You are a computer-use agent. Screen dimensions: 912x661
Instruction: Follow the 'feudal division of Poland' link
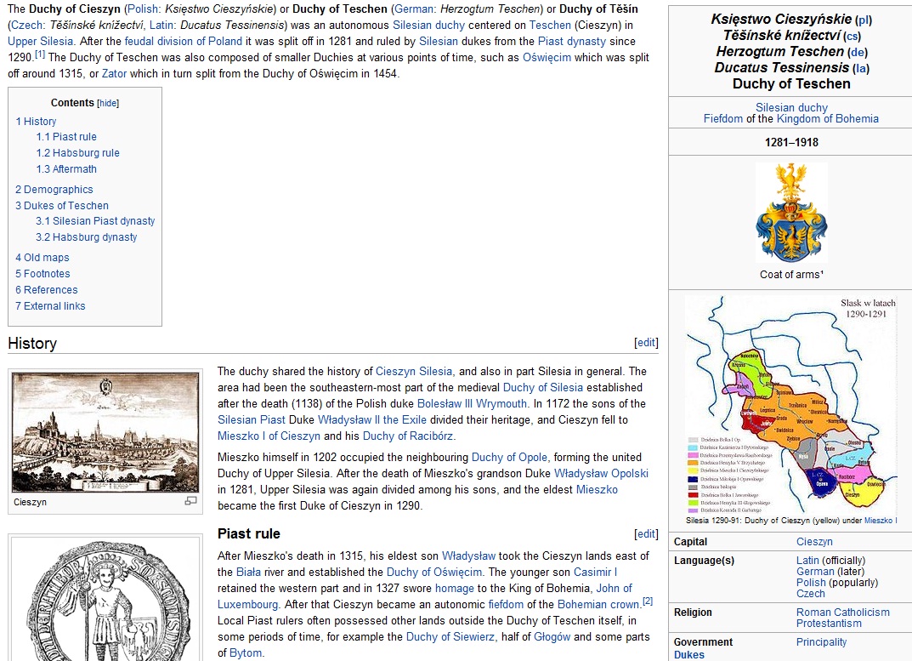[x=184, y=42]
